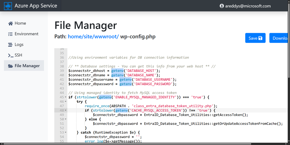This screenshot has height=145, width=290.
Task: Click the File Manager heading
Action: [86, 25]
